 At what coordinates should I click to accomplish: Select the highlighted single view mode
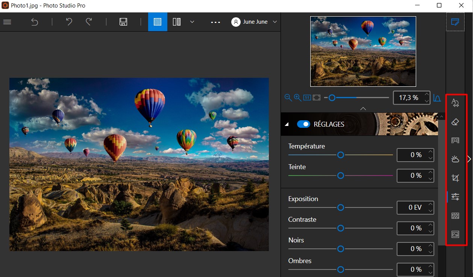tap(158, 22)
